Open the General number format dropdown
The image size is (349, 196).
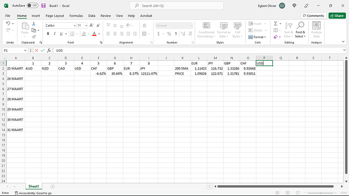(x=191, y=26)
